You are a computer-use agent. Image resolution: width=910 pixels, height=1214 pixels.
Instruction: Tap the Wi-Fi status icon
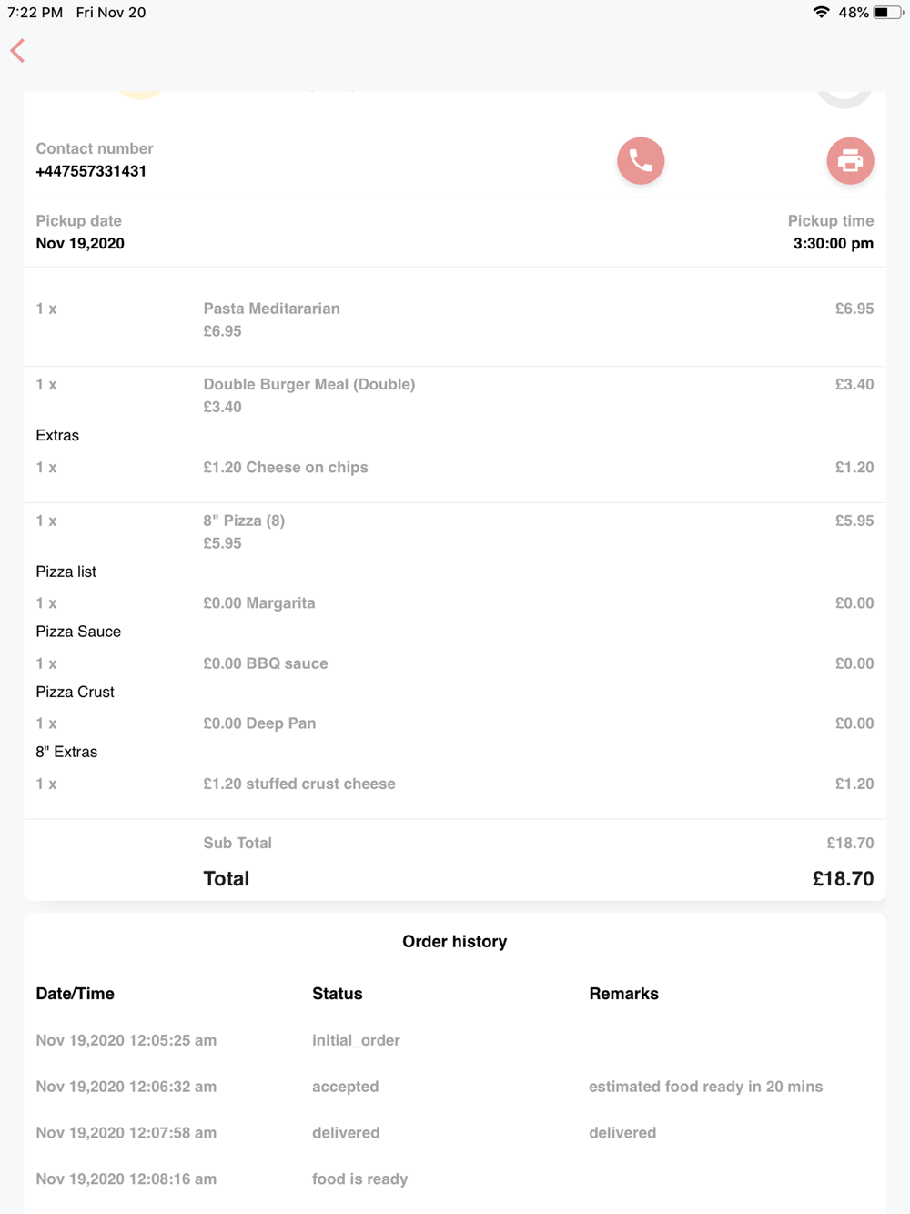[821, 13]
